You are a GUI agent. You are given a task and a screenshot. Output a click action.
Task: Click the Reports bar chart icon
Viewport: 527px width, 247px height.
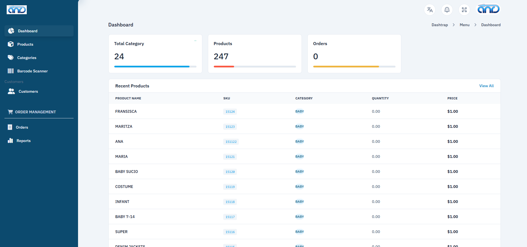point(10,141)
